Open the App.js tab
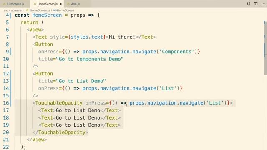 tap(75, 4)
